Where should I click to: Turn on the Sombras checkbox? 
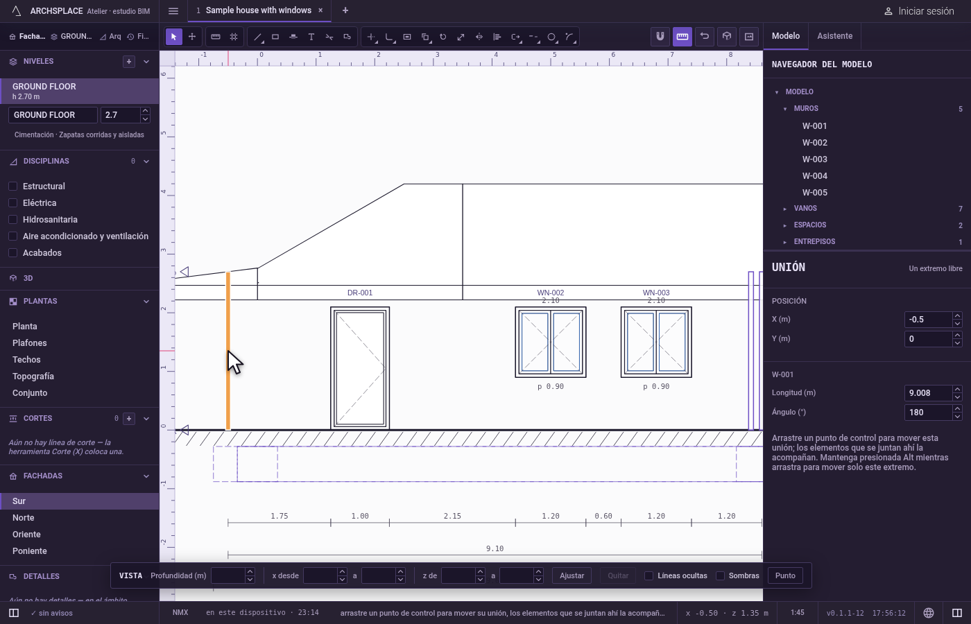pyautogui.click(x=721, y=575)
